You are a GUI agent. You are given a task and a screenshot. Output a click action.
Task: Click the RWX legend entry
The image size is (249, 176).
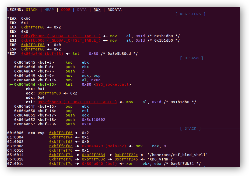[97, 10]
